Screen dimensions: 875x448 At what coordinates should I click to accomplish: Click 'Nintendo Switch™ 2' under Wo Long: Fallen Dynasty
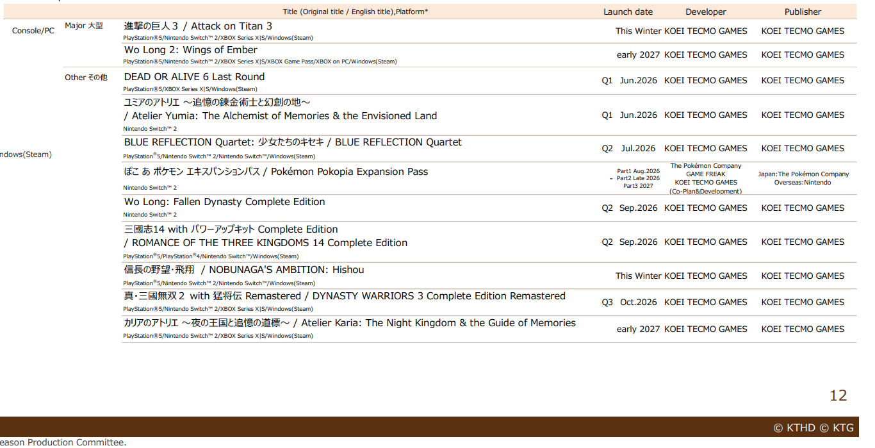click(150, 215)
